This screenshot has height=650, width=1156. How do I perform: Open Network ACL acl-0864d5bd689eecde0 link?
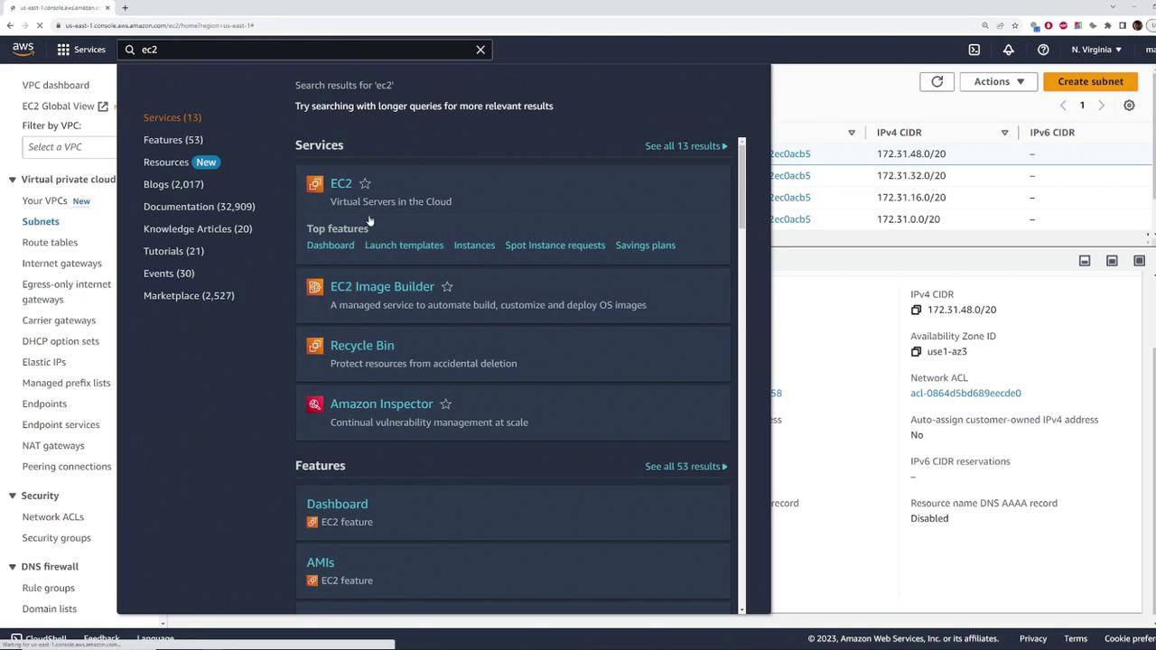[x=965, y=394]
